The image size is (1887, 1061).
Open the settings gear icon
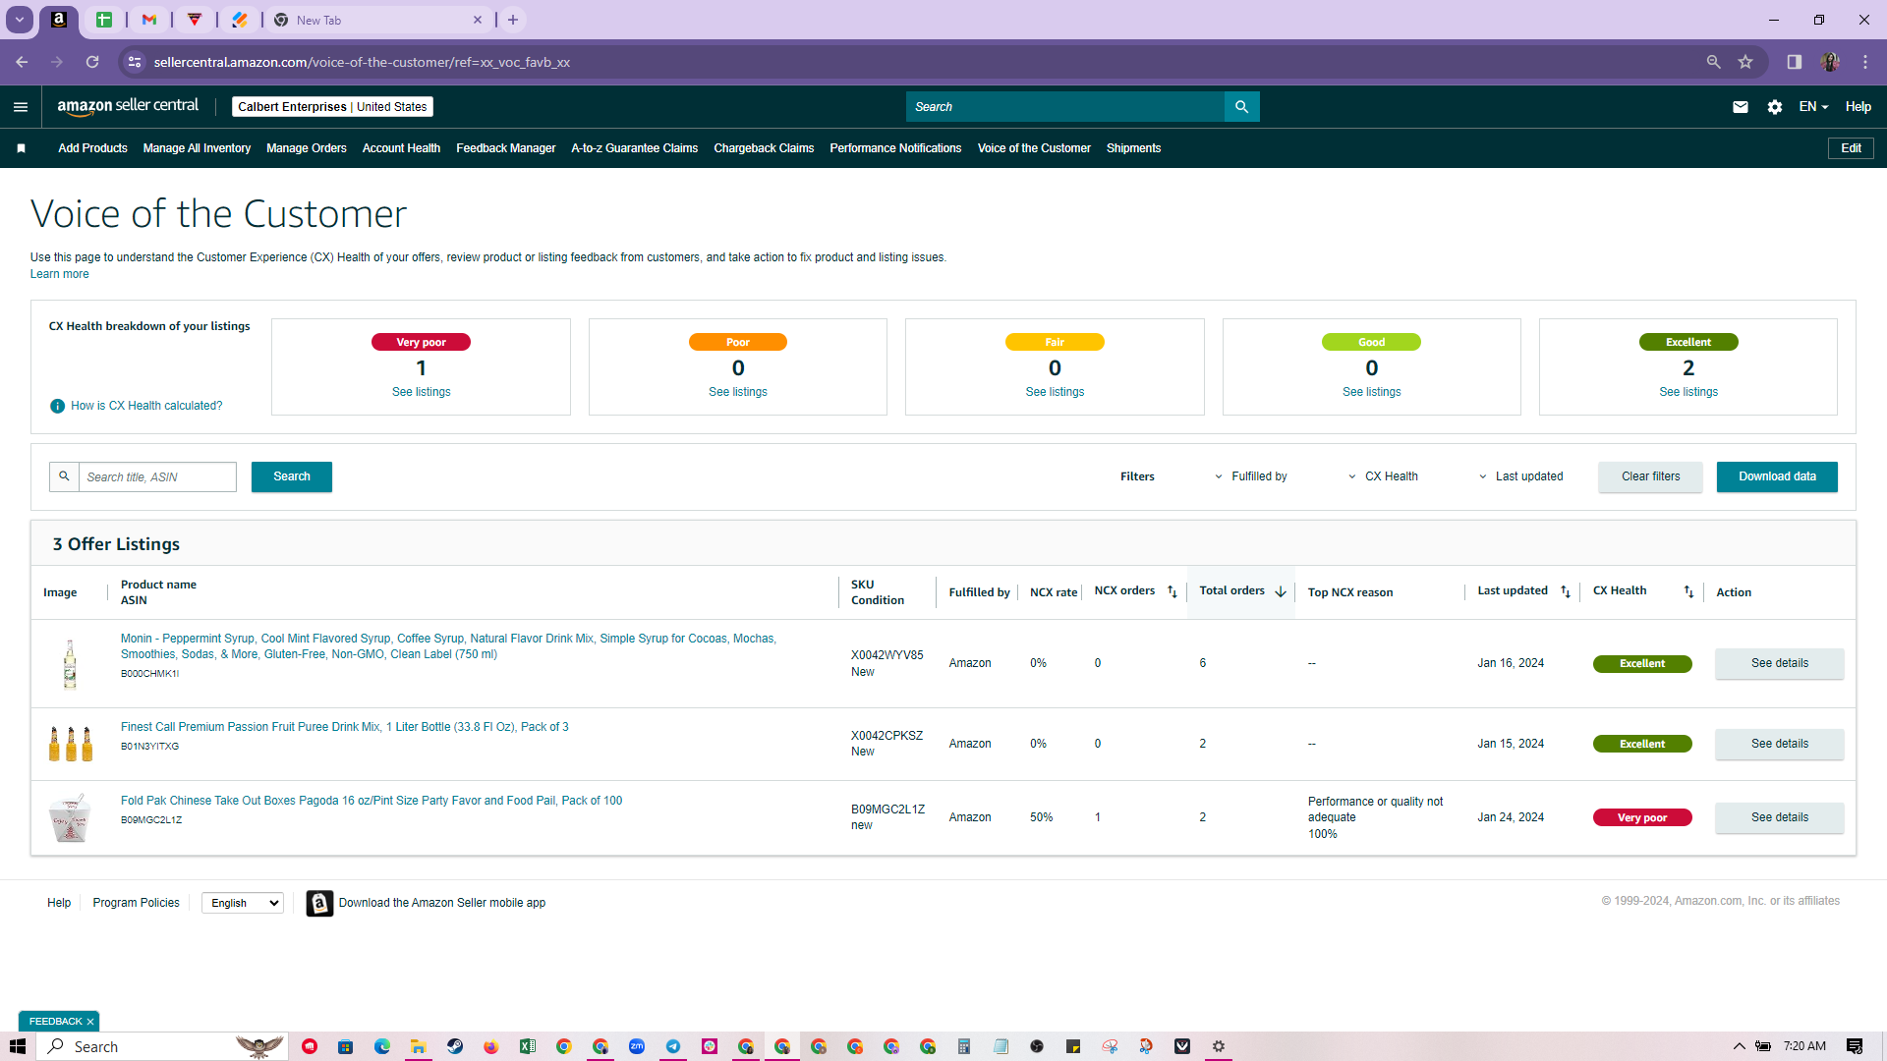click(x=1775, y=107)
